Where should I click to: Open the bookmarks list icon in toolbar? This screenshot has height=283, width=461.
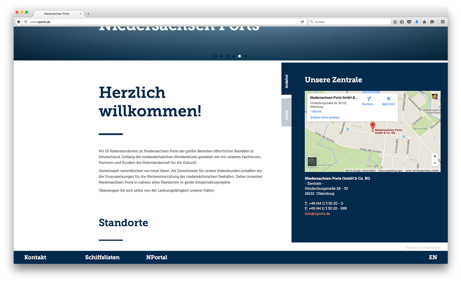pos(402,22)
